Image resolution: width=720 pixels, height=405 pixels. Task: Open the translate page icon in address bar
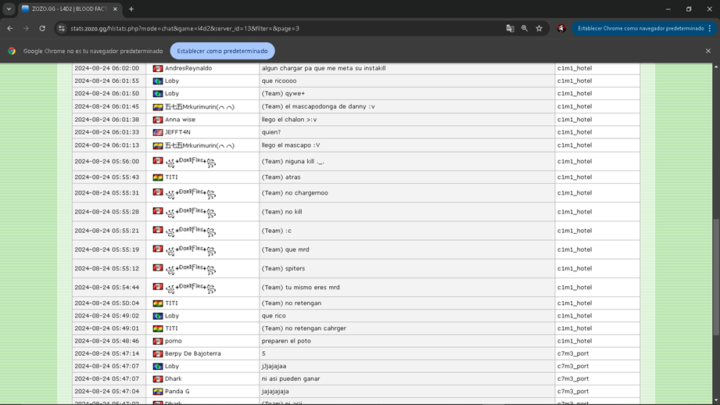point(510,28)
